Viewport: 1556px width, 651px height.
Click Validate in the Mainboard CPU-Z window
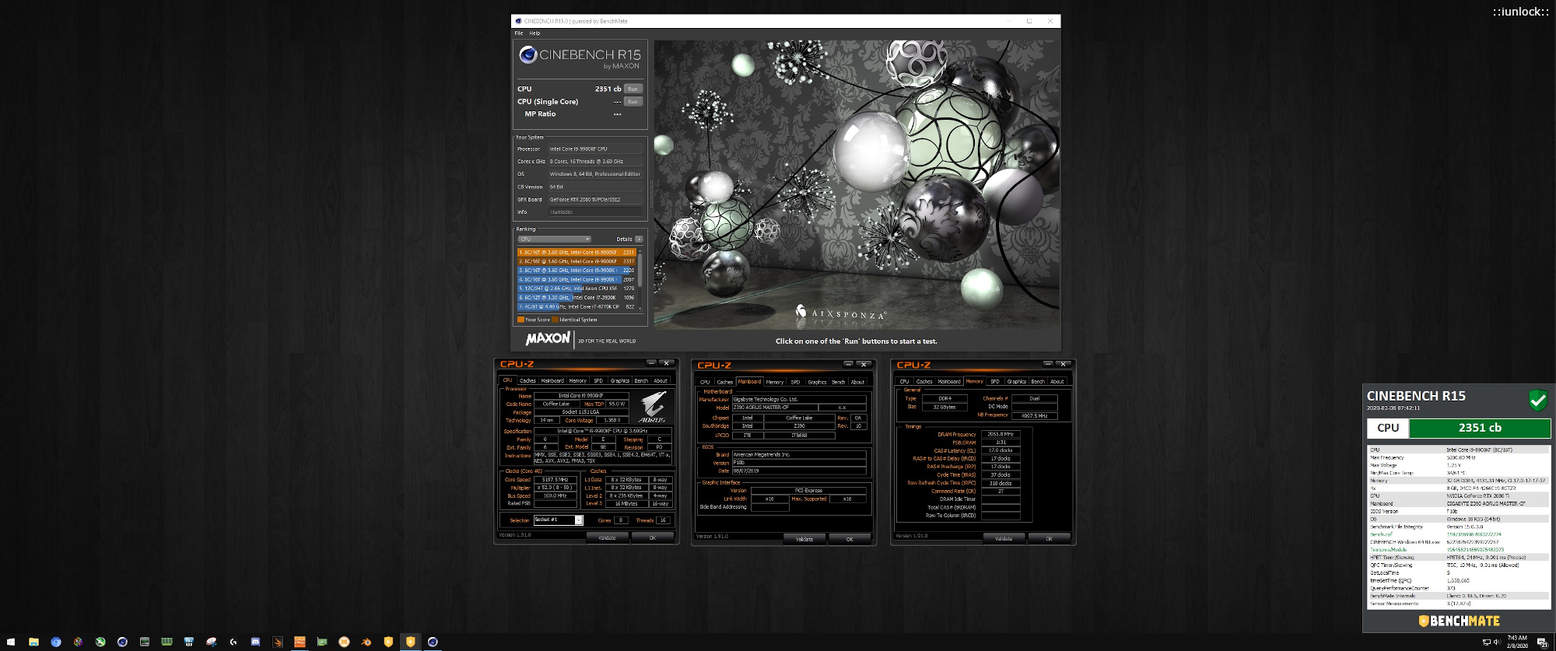[x=804, y=539]
